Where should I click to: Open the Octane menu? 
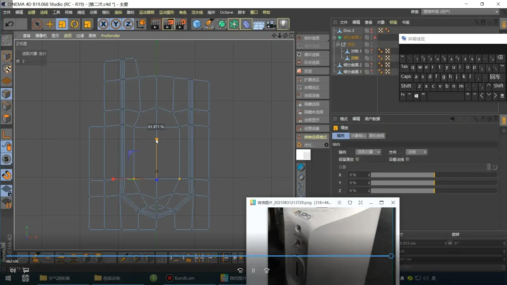[x=226, y=12]
